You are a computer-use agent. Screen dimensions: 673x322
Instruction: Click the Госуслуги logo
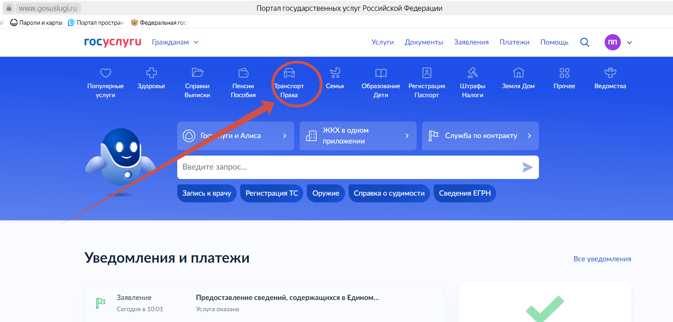(112, 42)
